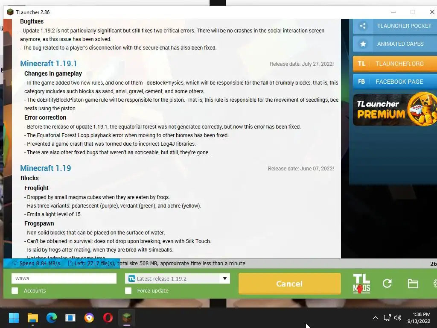Click Release date: June 07, 2022 text
This screenshot has height=328, width=437.
[x=301, y=168]
